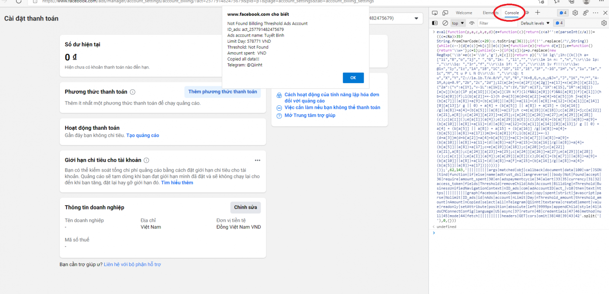Open issues badge in console toolbar
This screenshot has width=609, height=294.
pyautogui.click(x=559, y=23)
